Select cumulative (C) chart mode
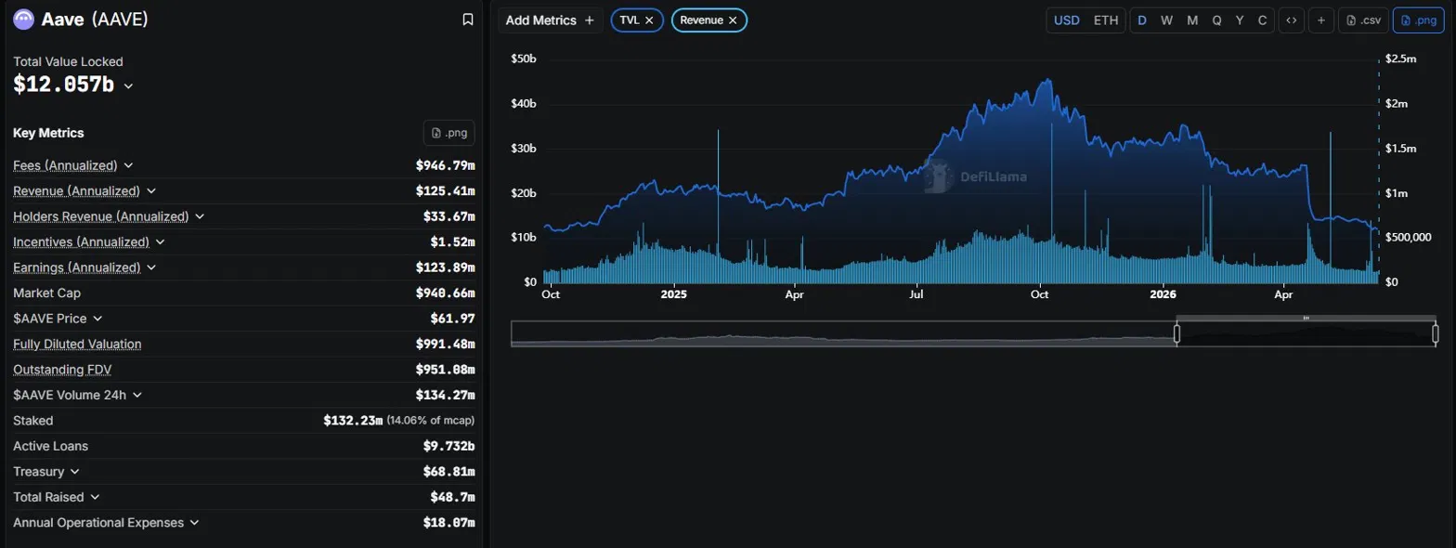Screen dimensions: 1456x548 [x=1262, y=20]
